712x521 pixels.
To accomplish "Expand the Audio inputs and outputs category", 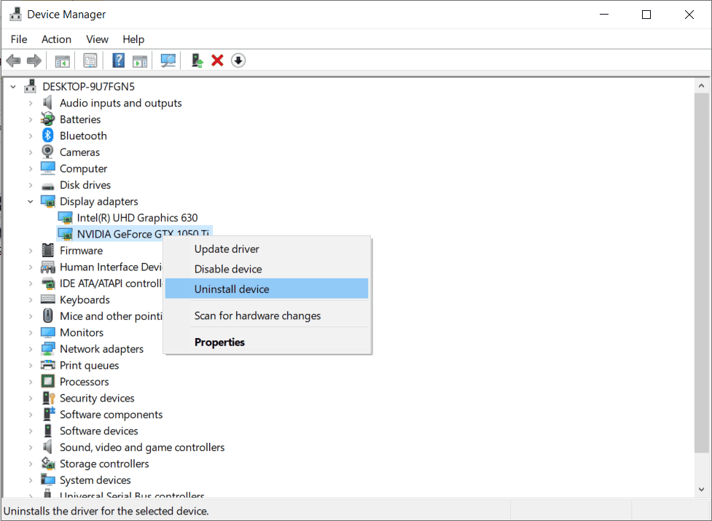I will pyautogui.click(x=31, y=103).
